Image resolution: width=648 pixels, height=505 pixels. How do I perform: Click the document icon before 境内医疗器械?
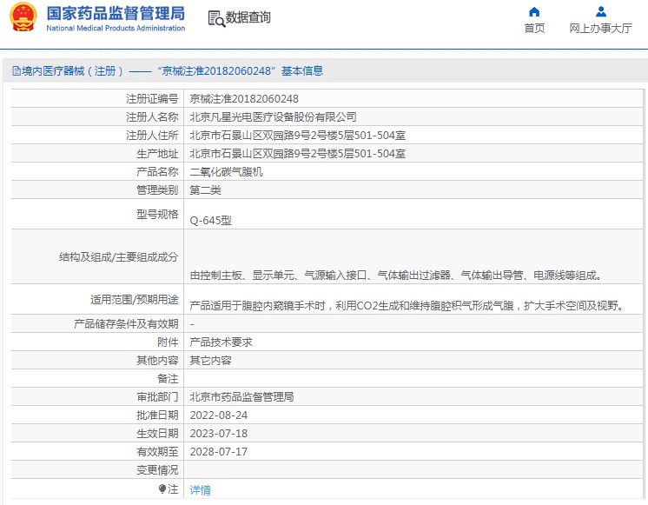(x=17, y=71)
